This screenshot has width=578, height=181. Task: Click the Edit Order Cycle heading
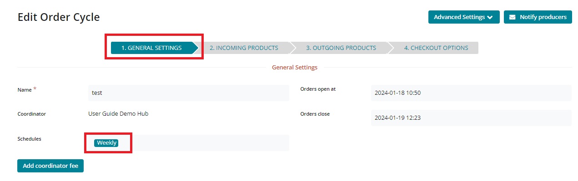pos(59,17)
